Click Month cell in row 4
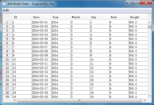The image size is (154, 105). pyautogui.click(x=80, y=35)
